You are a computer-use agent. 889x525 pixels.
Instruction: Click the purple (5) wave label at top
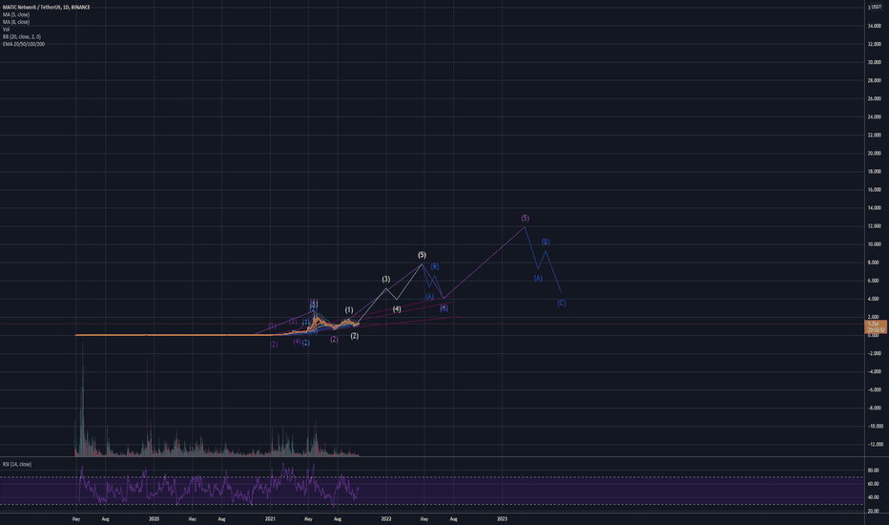coord(525,218)
